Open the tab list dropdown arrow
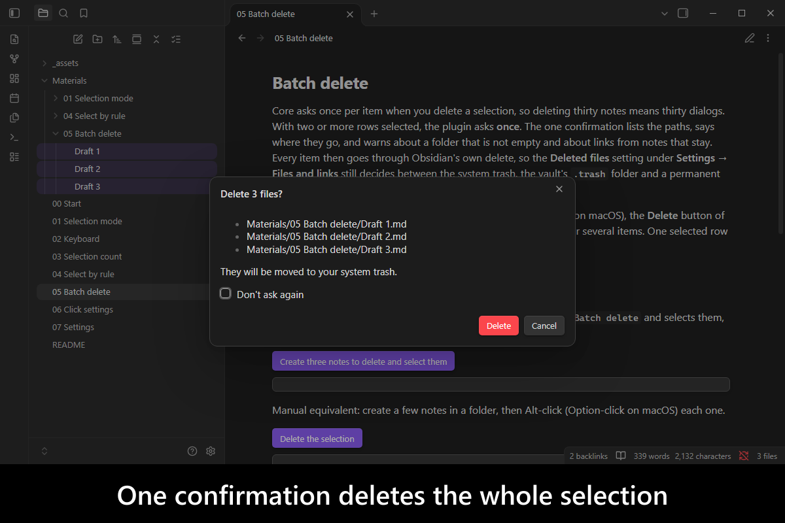 coord(665,13)
